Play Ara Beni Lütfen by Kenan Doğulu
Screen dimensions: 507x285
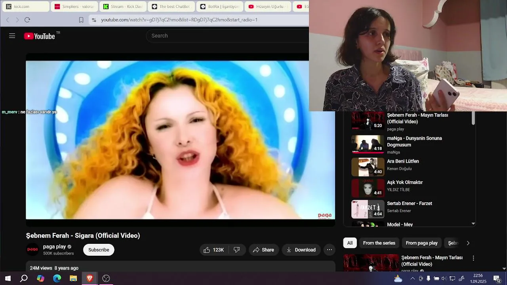pyautogui.click(x=409, y=167)
